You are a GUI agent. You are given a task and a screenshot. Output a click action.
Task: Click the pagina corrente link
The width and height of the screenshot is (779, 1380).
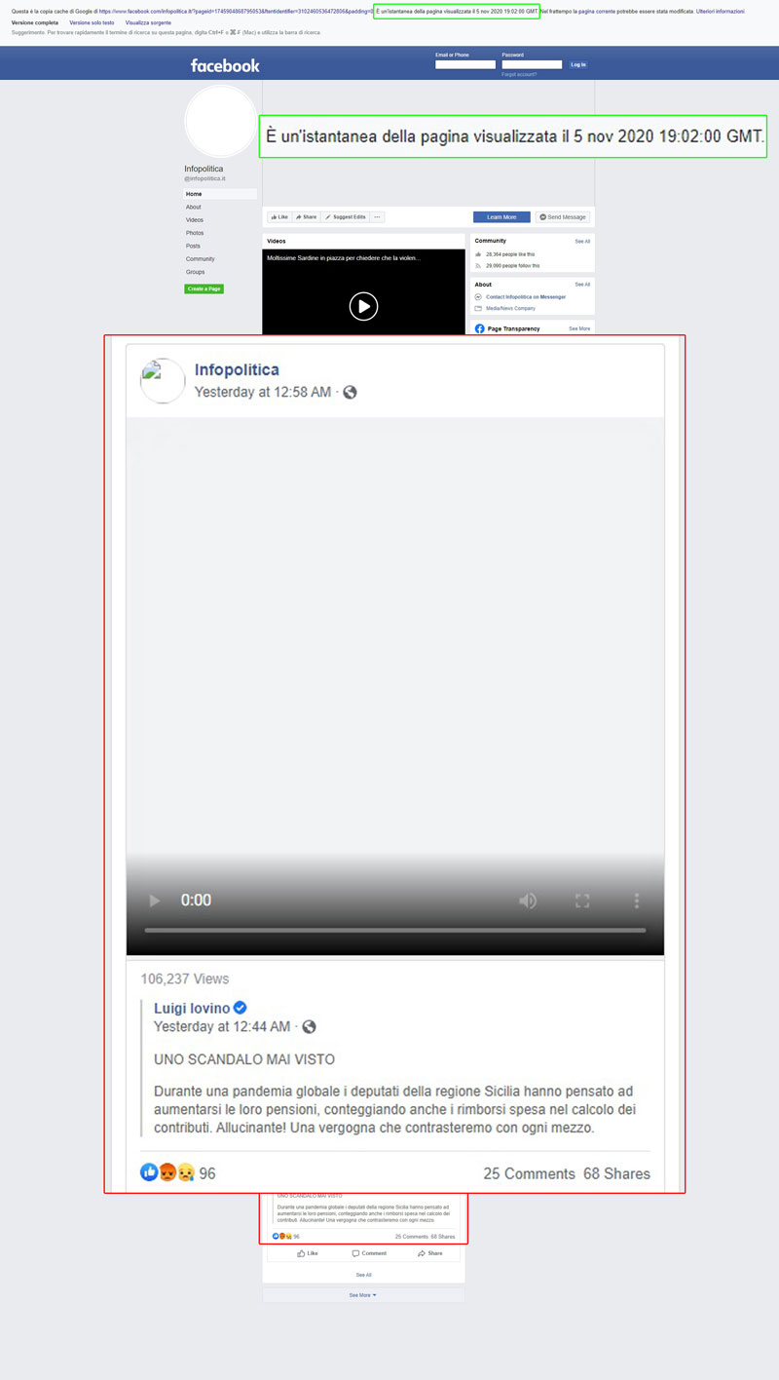[x=596, y=11]
